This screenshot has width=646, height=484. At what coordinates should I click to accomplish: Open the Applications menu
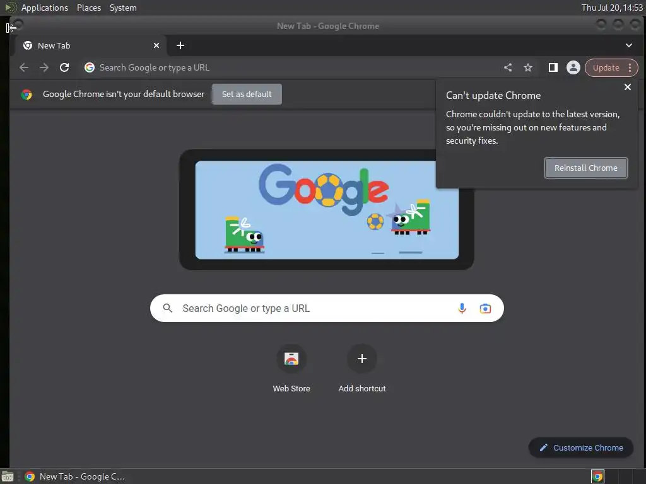coord(45,8)
